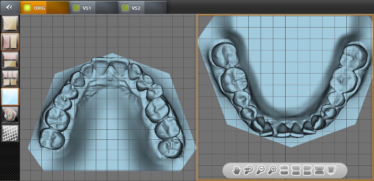Show the third side bite view
374x181 pixels.
(x=307, y=170)
